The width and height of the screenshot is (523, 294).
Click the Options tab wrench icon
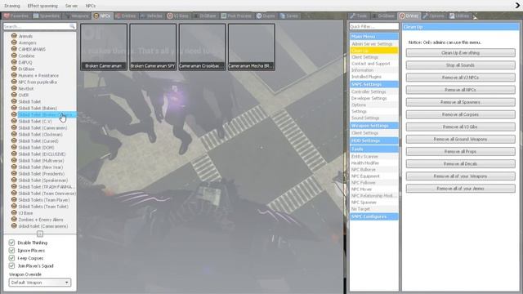pyautogui.click(x=426, y=16)
